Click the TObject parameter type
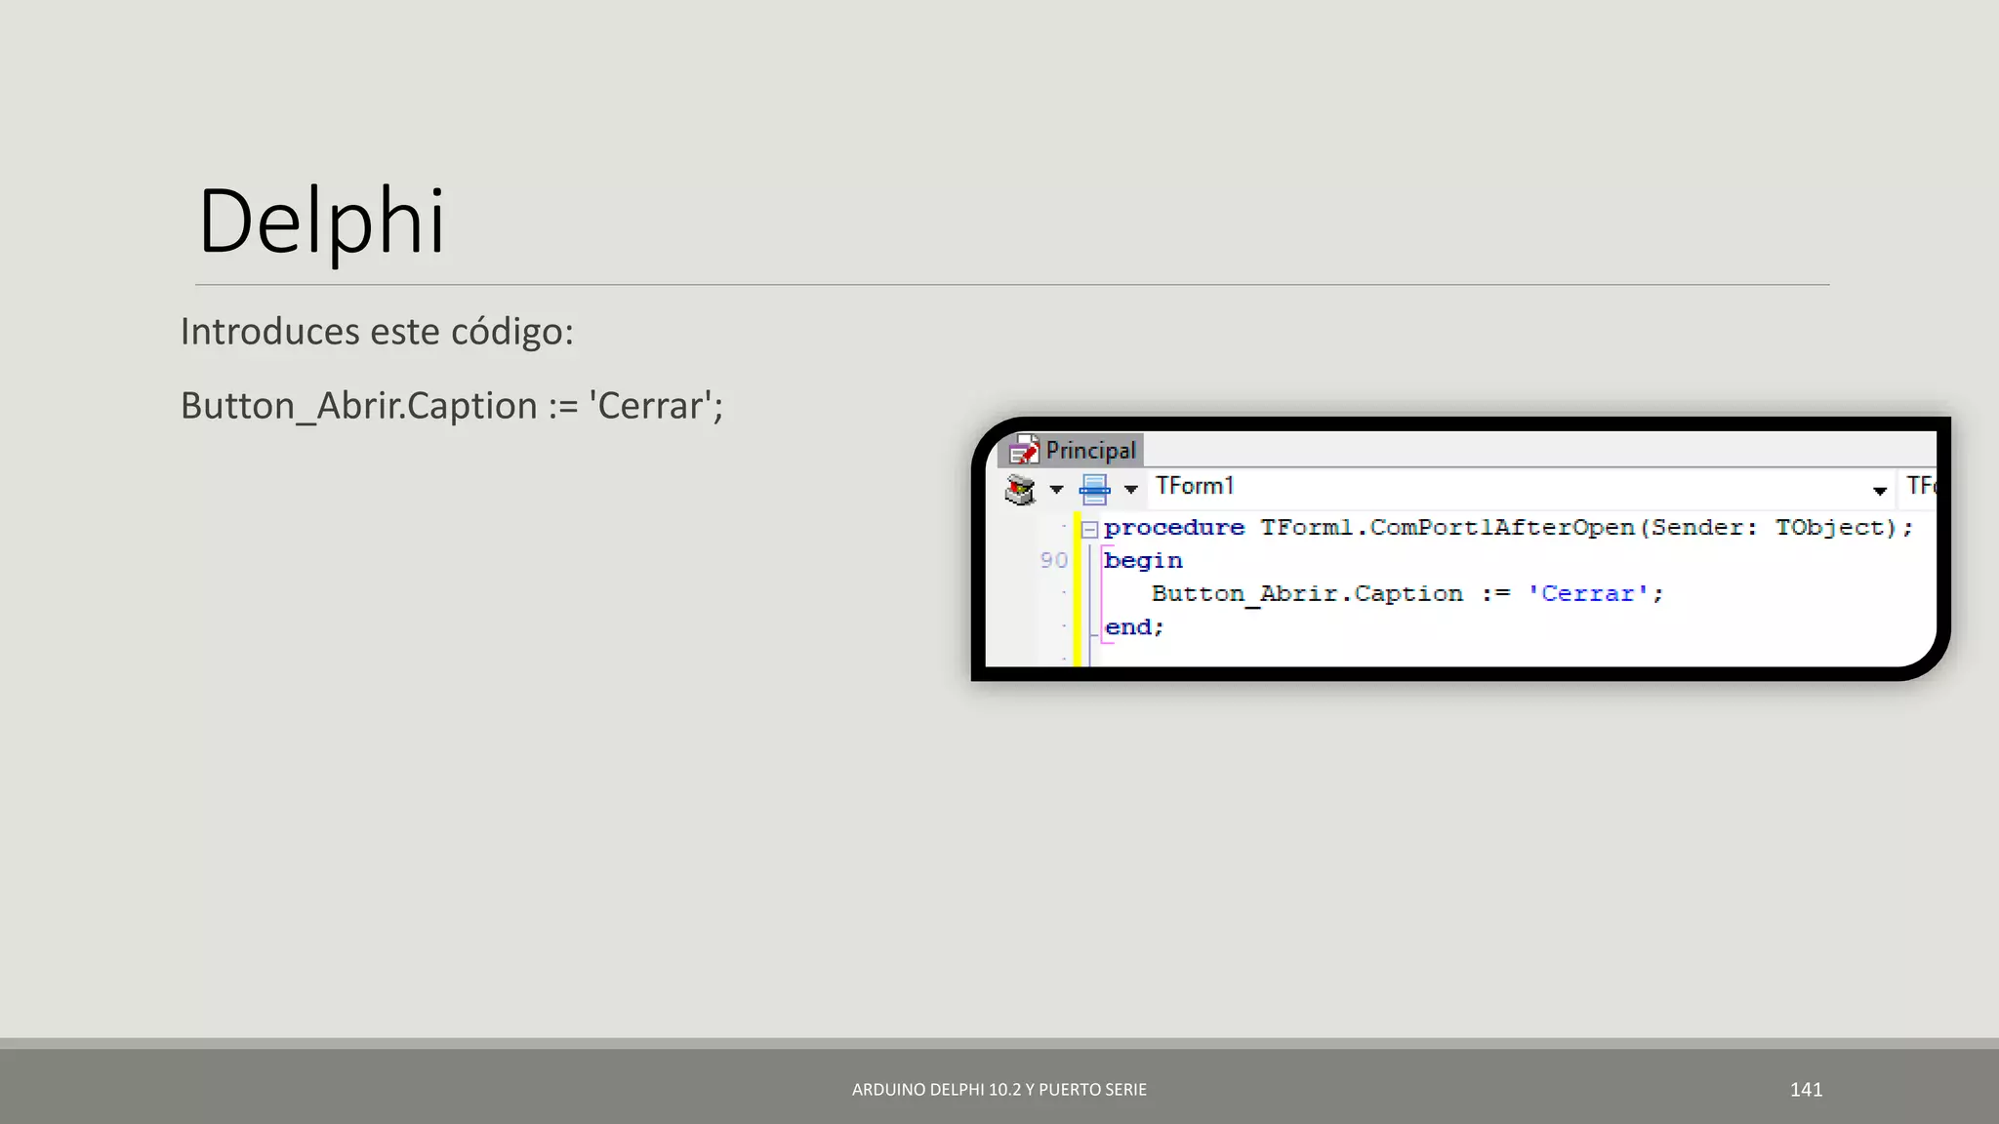The height and width of the screenshot is (1124, 1999). click(1829, 528)
